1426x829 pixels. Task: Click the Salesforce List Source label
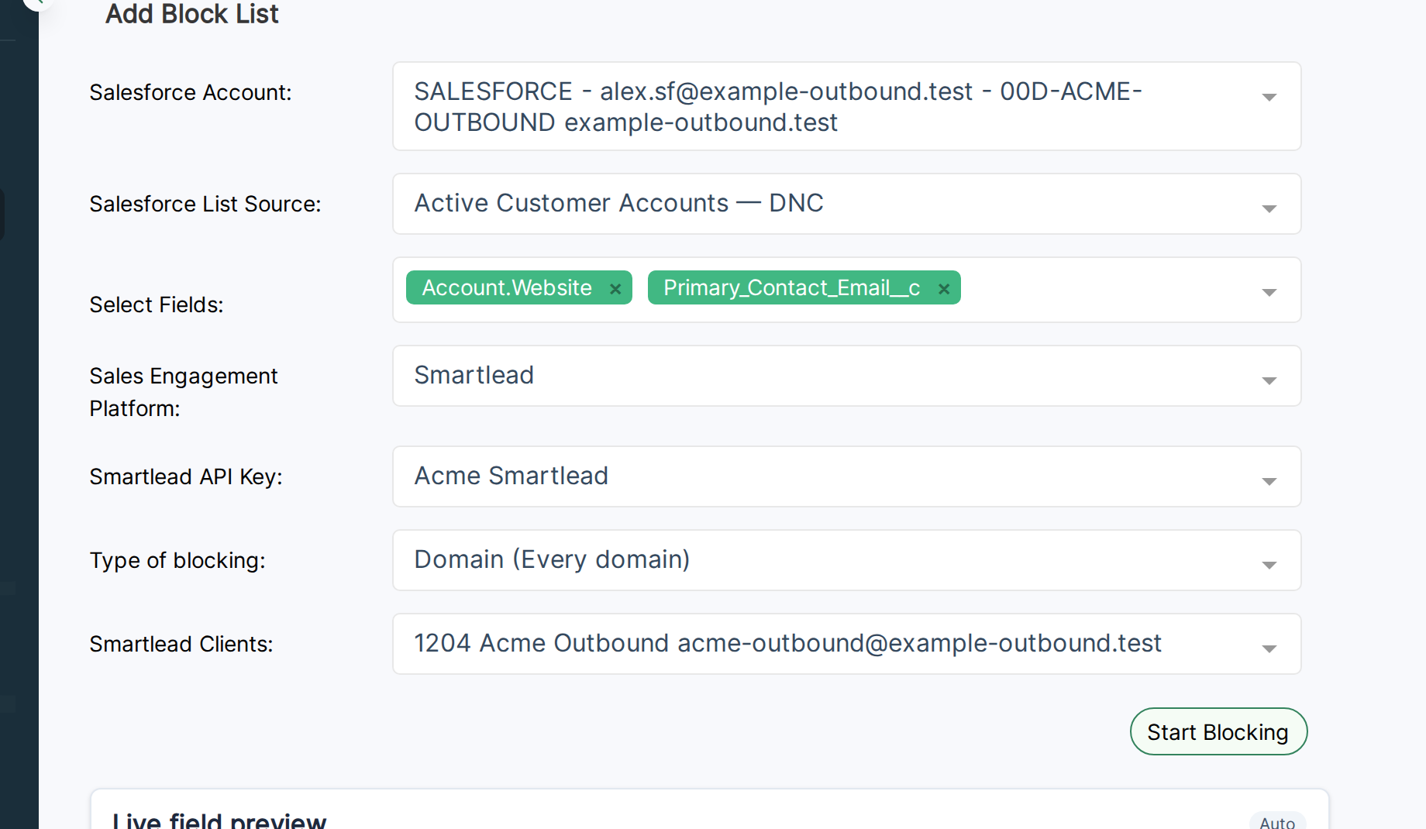[205, 204]
